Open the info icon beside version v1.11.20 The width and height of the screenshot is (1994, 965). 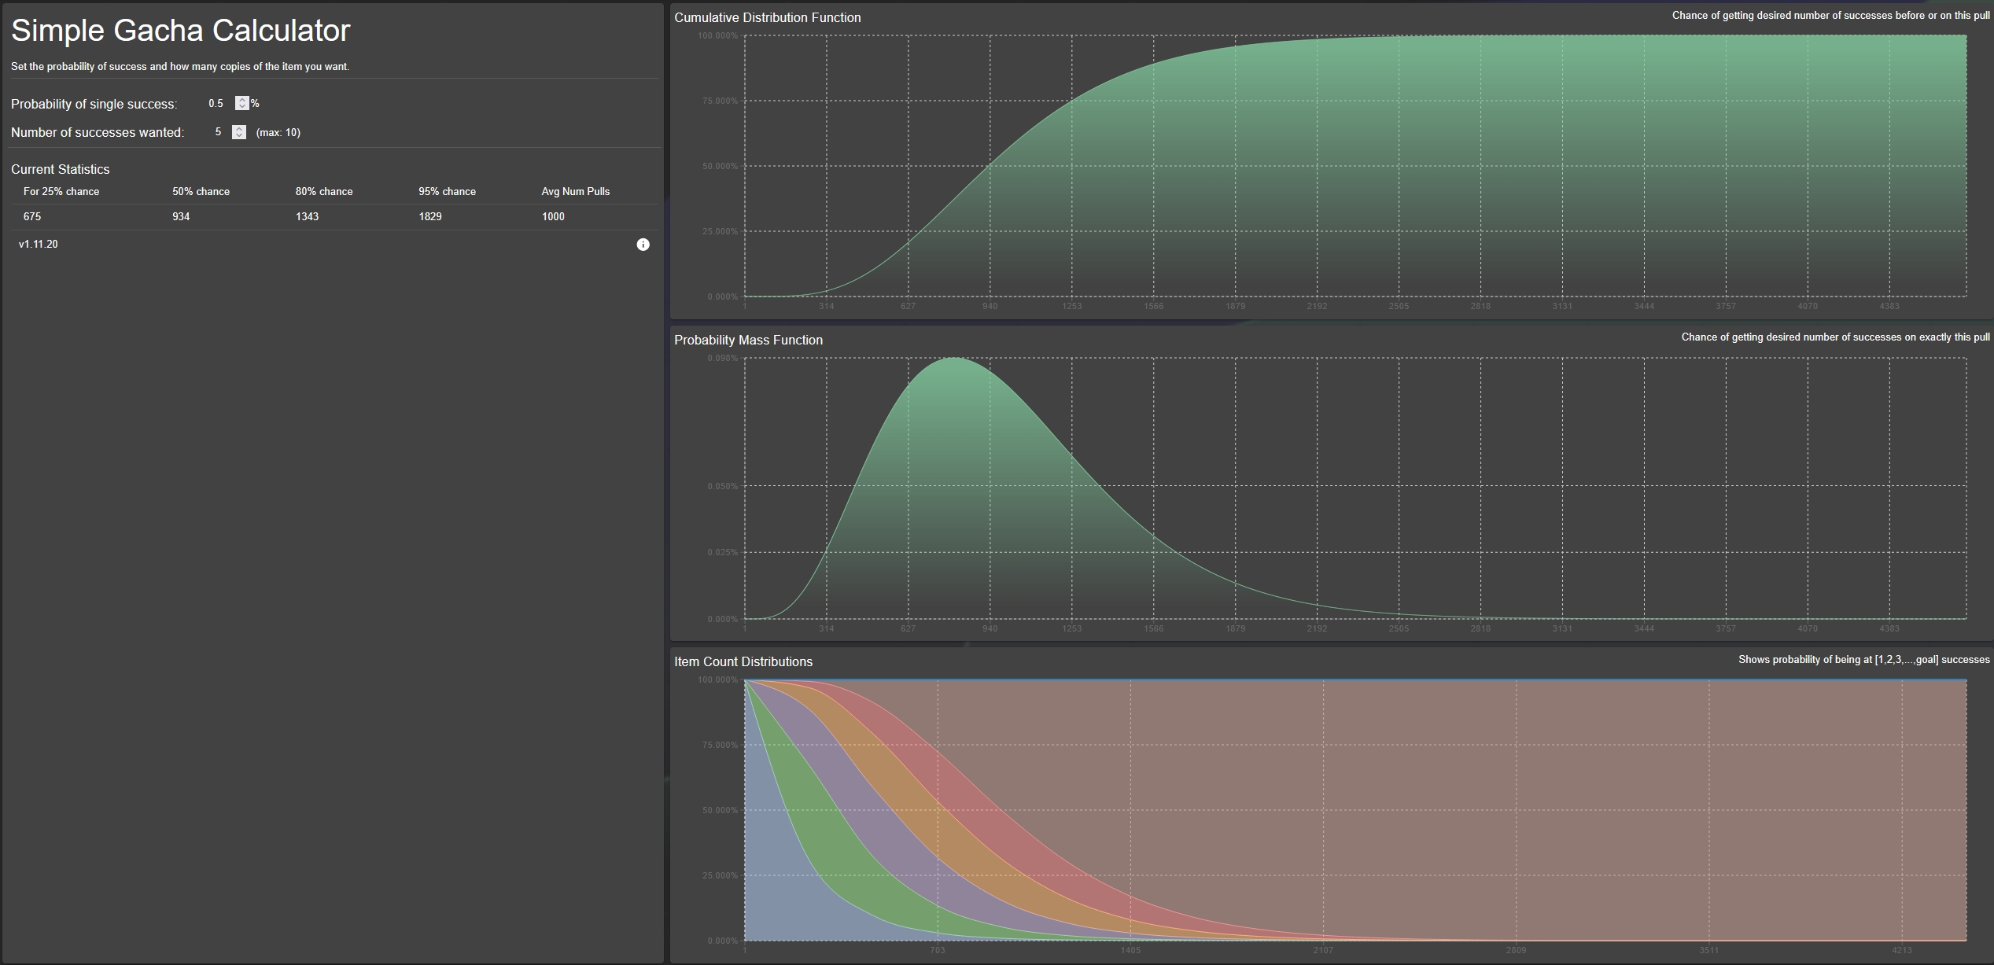click(643, 245)
